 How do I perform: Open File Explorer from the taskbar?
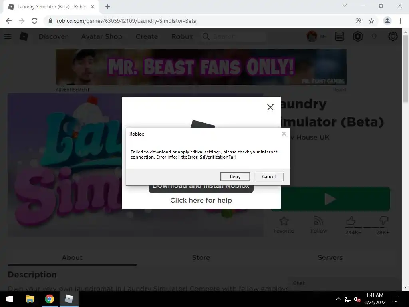(x=30, y=299)
